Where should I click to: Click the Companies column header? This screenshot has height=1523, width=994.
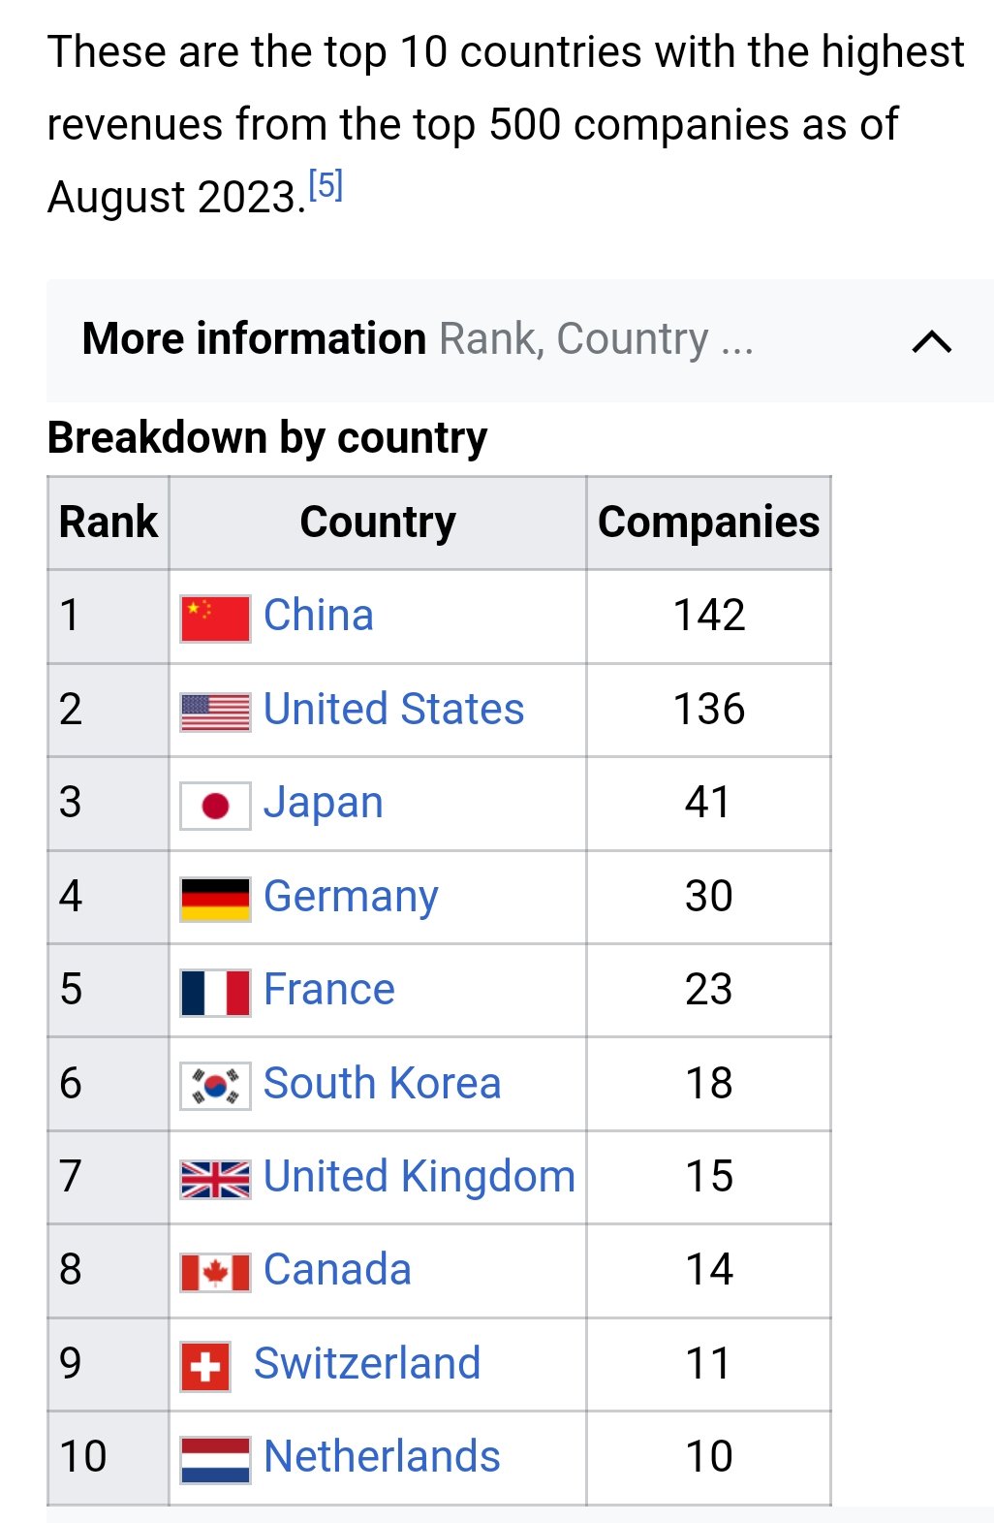pyautogui.click(x=708, y=523)
